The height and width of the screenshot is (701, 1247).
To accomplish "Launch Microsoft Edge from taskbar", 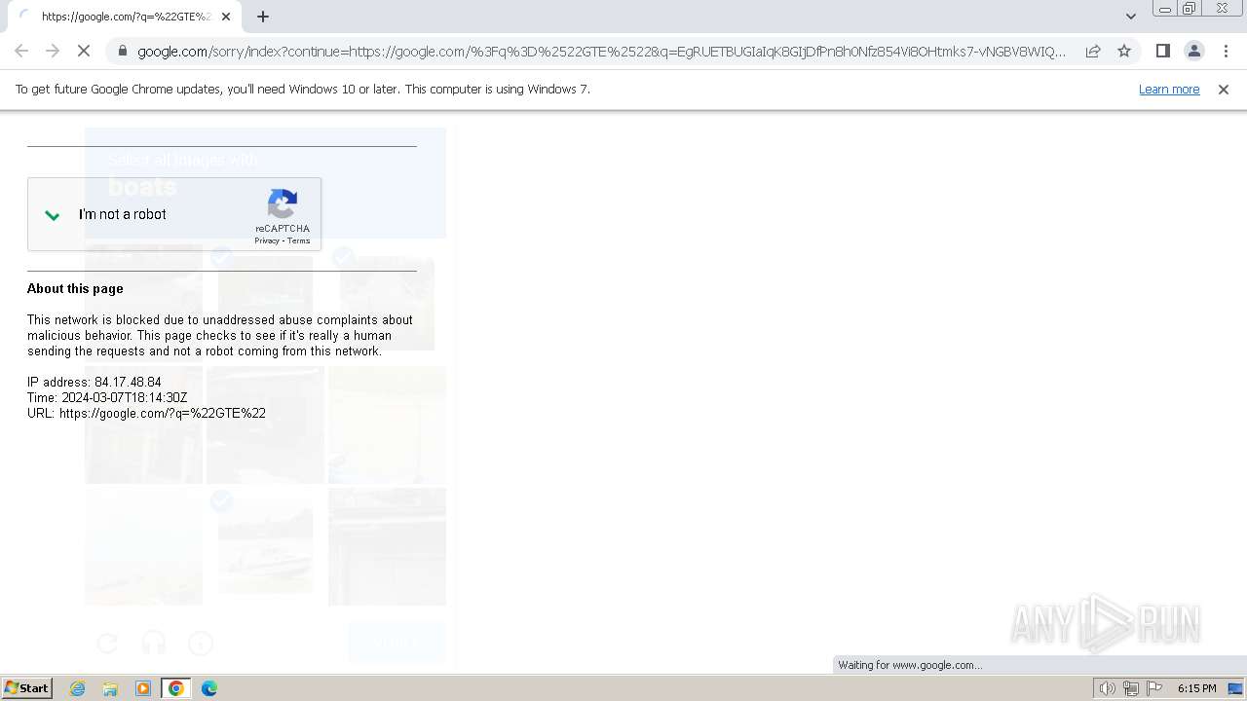I will coord(209,688).
